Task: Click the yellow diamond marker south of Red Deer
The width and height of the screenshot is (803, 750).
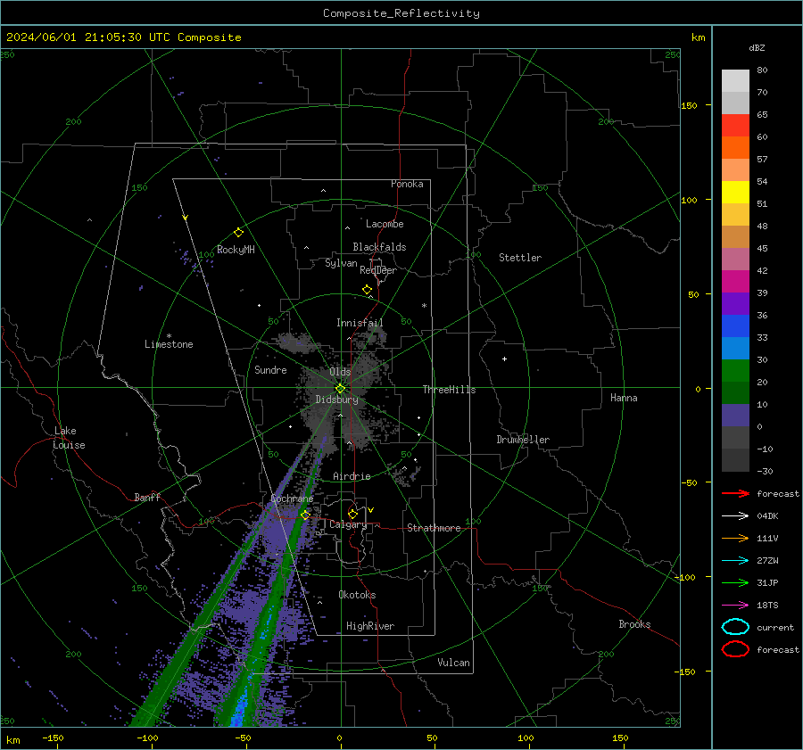Action: tap(367, 290)
